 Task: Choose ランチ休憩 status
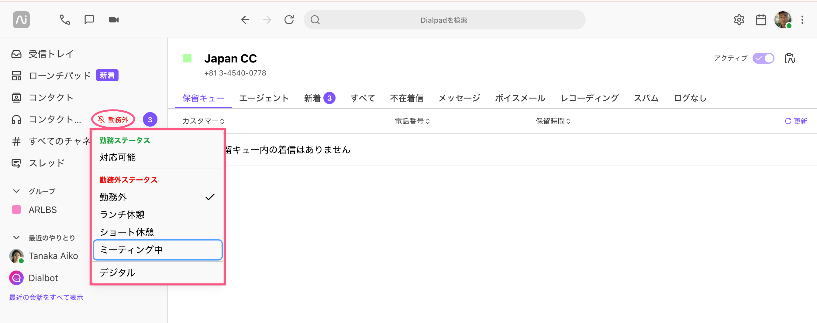(x=158, y=215)
